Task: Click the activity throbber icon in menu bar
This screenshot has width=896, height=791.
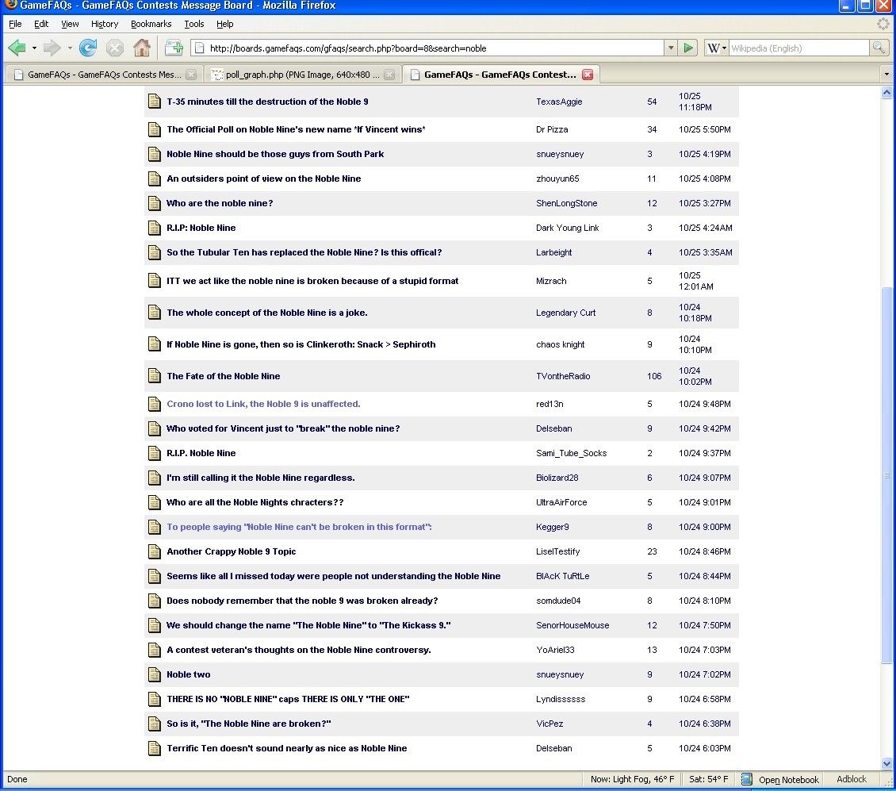Action: [x=883, y=24]
